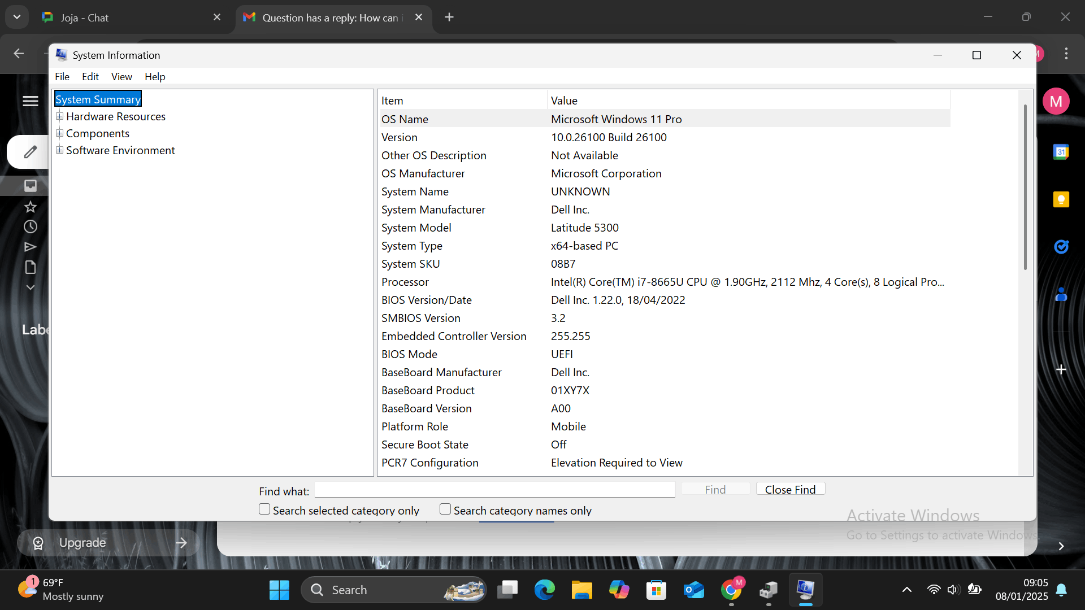The image size is (1085, 610).
Task: Click the Close Find button
Action: coord(790,489)
